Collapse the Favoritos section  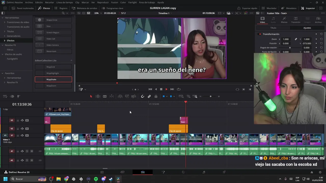pos(2,73)
